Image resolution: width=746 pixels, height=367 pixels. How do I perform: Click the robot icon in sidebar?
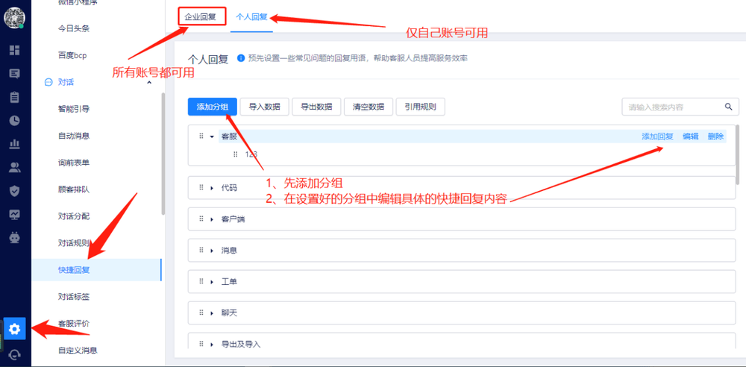(x=14, y=238)
